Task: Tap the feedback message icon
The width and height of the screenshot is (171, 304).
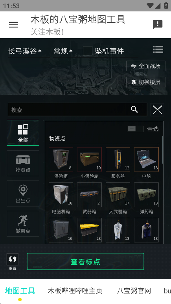Action: (x=158, y=25)
